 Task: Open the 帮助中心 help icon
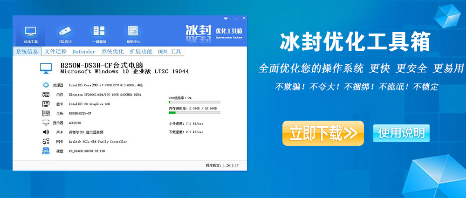point(132,31)
